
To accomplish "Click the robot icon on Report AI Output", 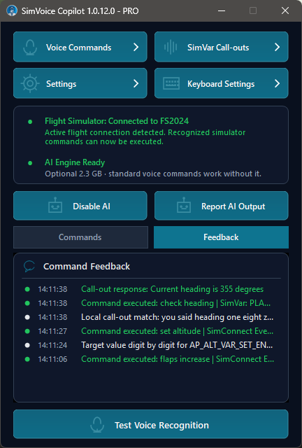I will [184, 205].
